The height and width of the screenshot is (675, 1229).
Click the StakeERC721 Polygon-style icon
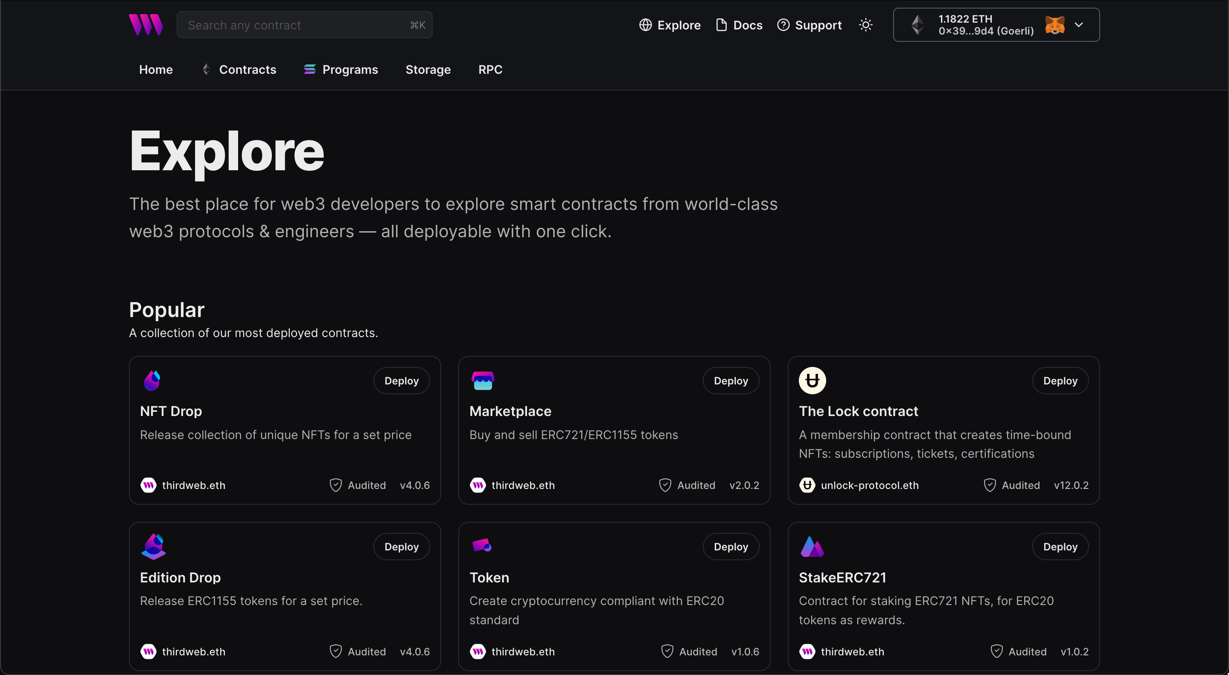[812, 546]
